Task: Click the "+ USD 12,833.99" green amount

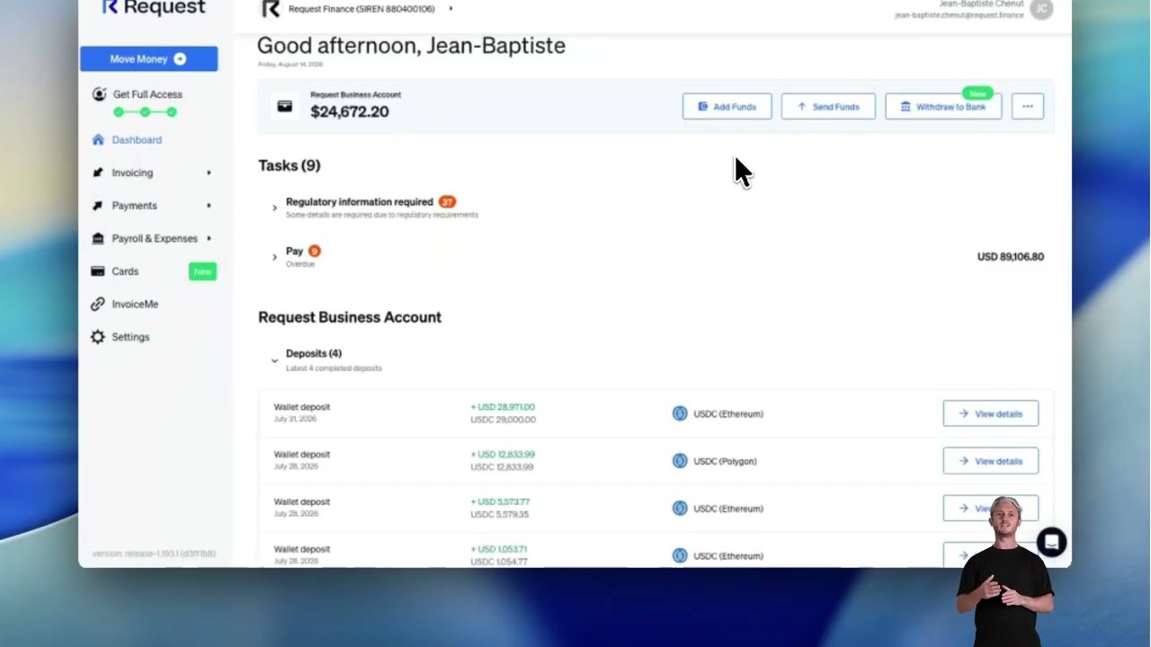Action: coord(503,455)
